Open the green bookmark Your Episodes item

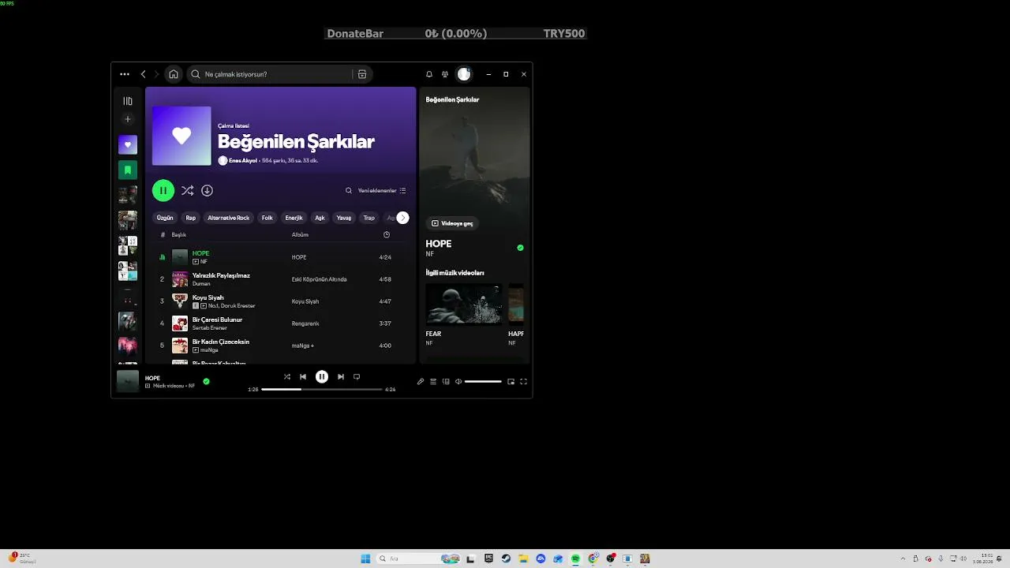pos(128,170)
